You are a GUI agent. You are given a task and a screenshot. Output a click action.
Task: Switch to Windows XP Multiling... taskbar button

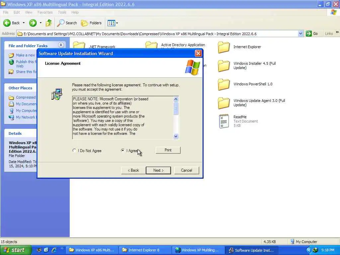coord(199,250)
